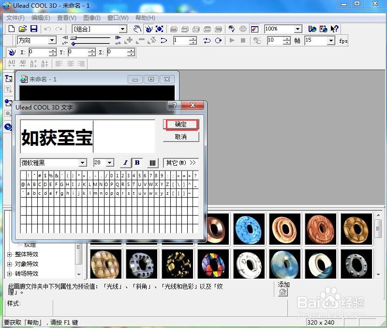Click the add keyframe plus icon
This screenshot has height=328, width=387.
coord(128,40)
